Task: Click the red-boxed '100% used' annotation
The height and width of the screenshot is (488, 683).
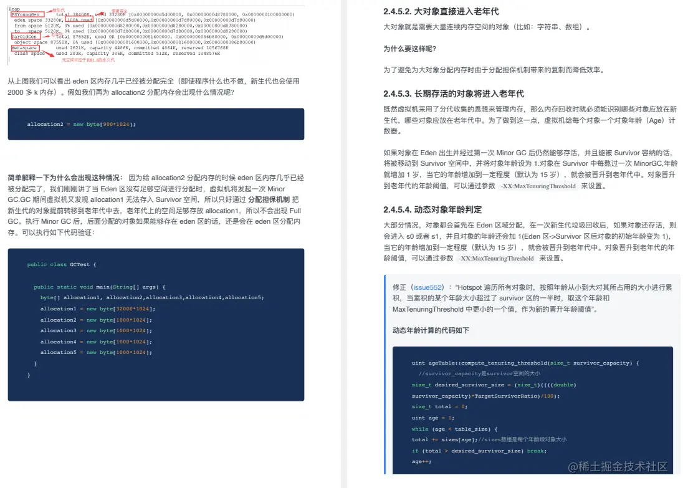Action: tap(80, 20)
